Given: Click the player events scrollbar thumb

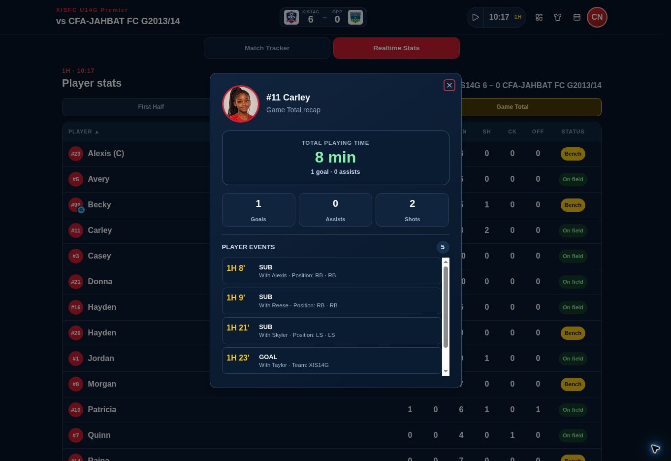Looking at the screenshot, I should coord(446,307).
